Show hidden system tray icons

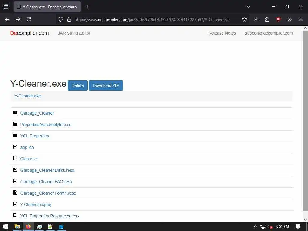(x=255, y=226)
